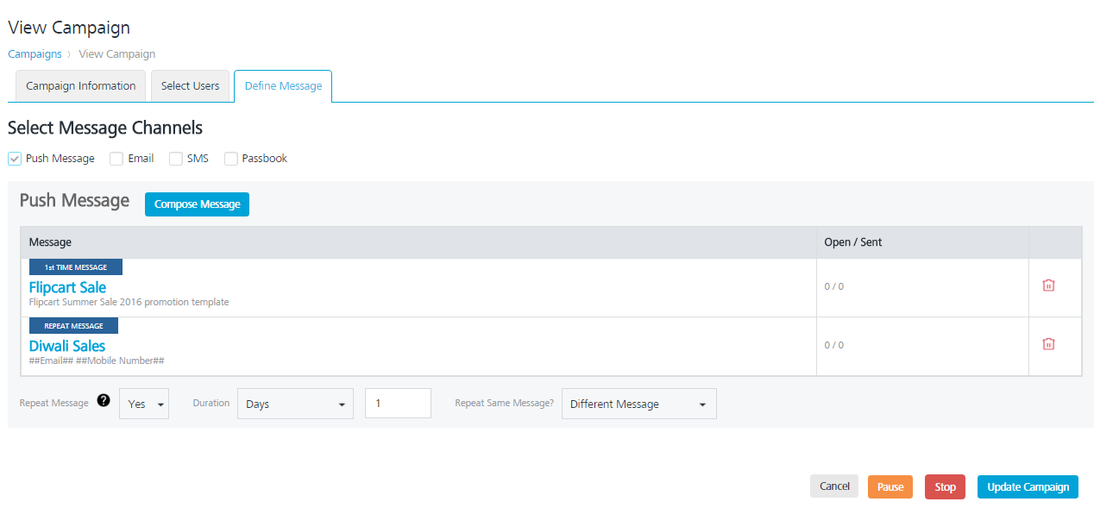Click the duration number input field
Screen dimensions: 1094x508
click(x=398, y=404)
